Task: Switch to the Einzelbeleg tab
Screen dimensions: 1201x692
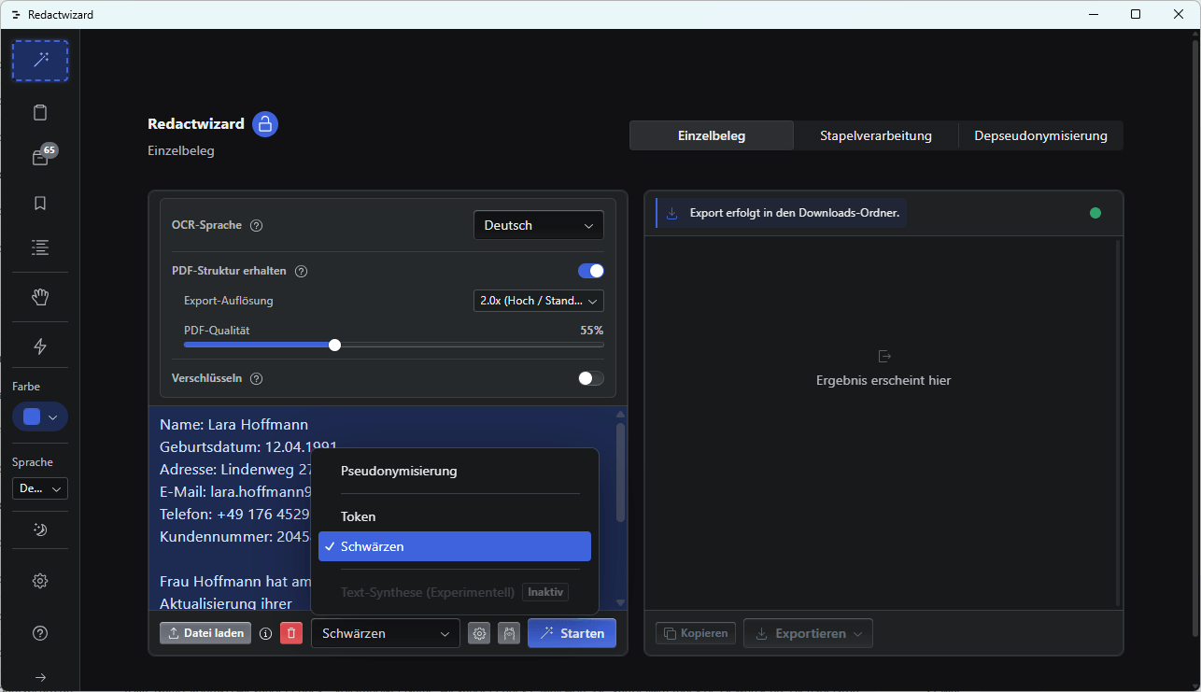Action: [712, 135]
